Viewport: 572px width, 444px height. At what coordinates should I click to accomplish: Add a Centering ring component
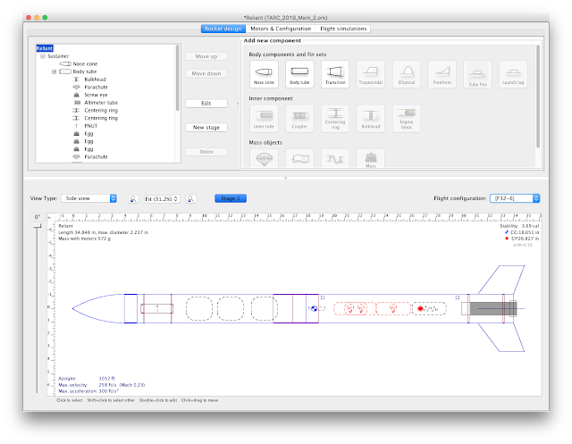pyautogui.click(x=335, y=119)
